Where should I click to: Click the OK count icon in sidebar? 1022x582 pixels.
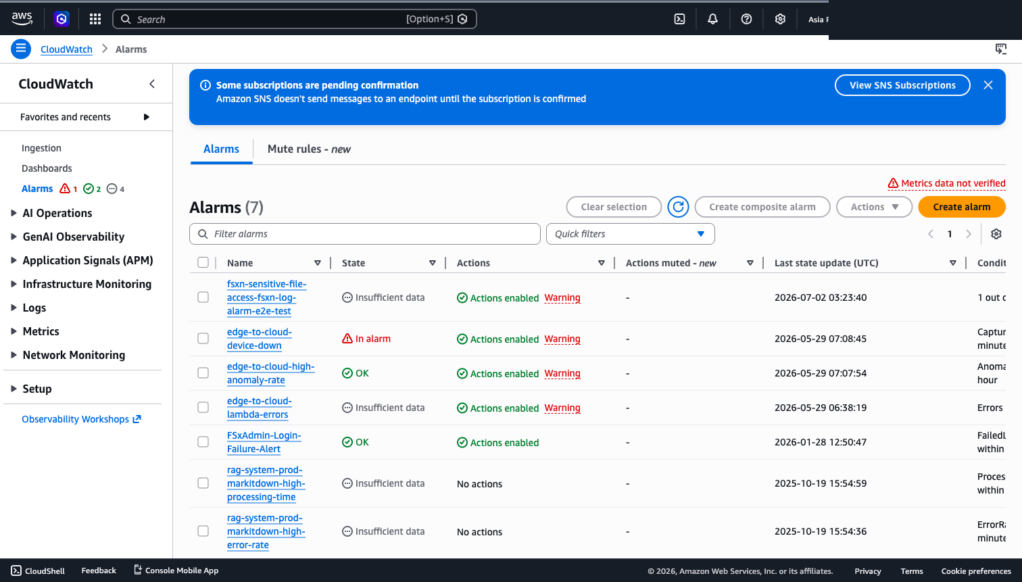[x=88, y=189]
